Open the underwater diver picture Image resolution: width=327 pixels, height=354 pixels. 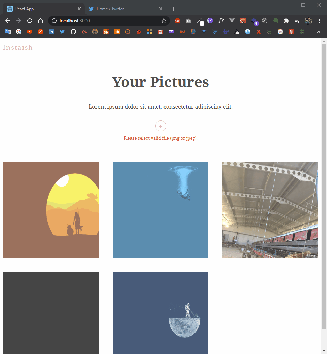[x=160, y=210]
